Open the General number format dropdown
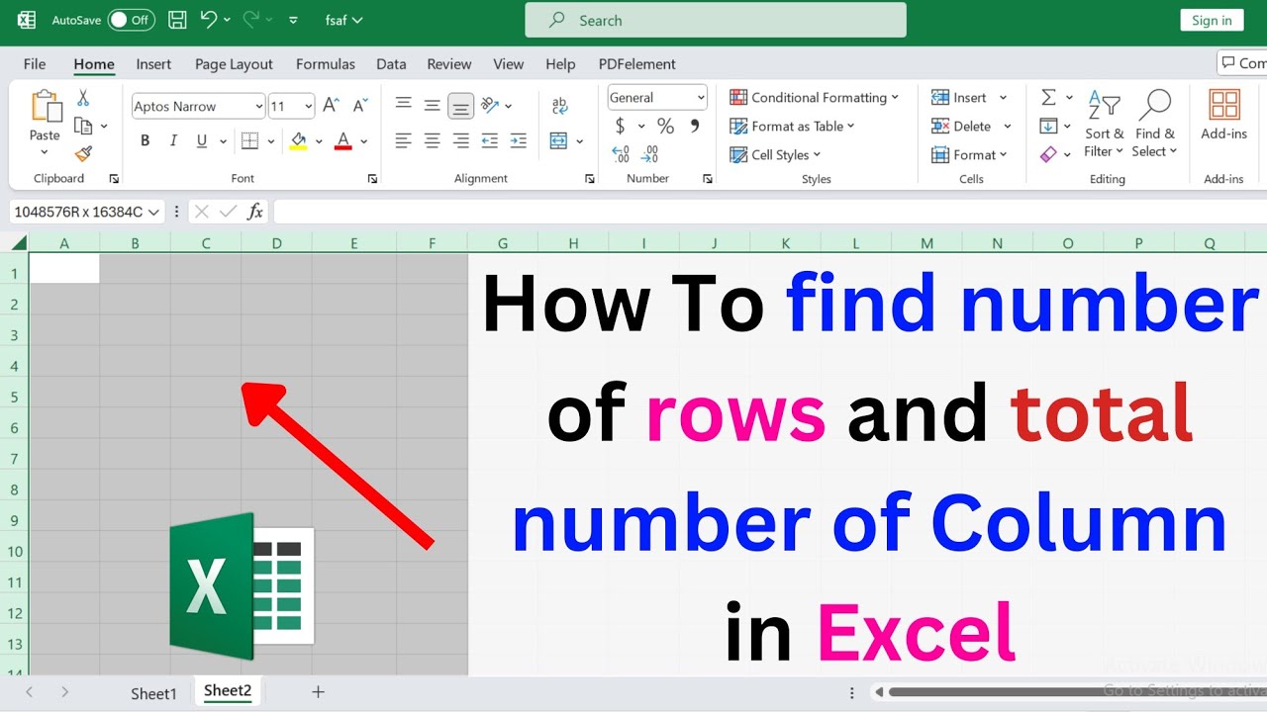Image resolution: width=1267 pixels, height=712 pixels. point(701,97)
